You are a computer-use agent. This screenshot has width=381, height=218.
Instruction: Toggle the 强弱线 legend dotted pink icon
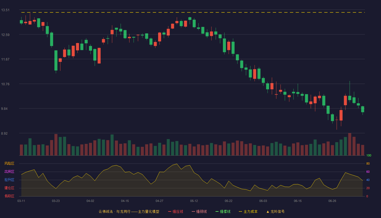coord(193,211)
